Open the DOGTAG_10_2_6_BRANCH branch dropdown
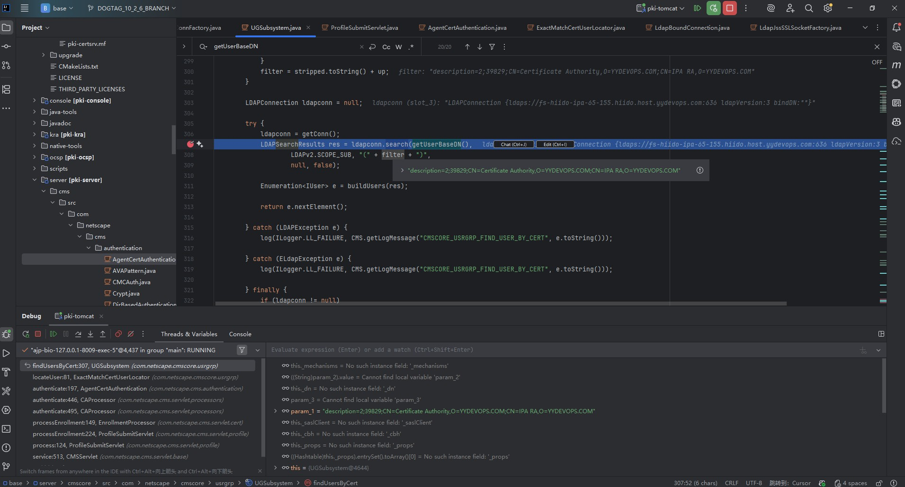This screenshot has width=905, height=487. click(132, 8)
